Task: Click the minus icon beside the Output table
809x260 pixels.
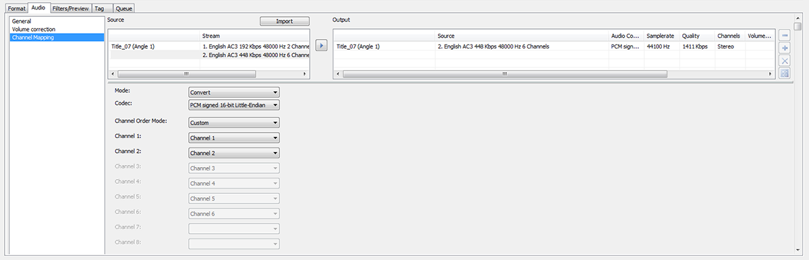Action: (785, 36)
